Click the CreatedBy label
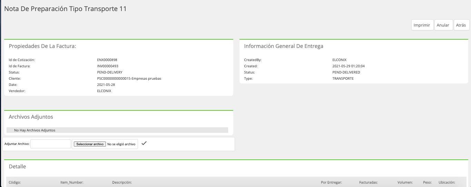 click(x=253, y=60)
